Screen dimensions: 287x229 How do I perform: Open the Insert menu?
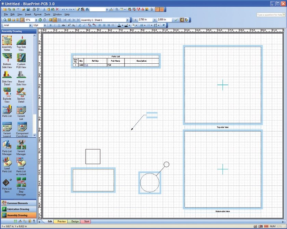[x=28, y=14]
